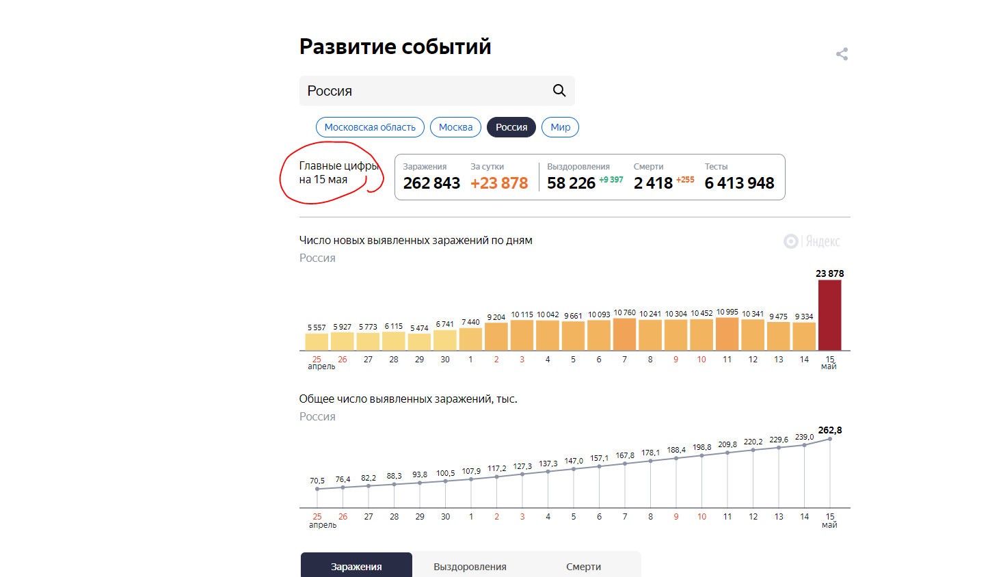Click the Главные цифры на 15 мая label
The image size is (1003, 577).
coord(338,172)
